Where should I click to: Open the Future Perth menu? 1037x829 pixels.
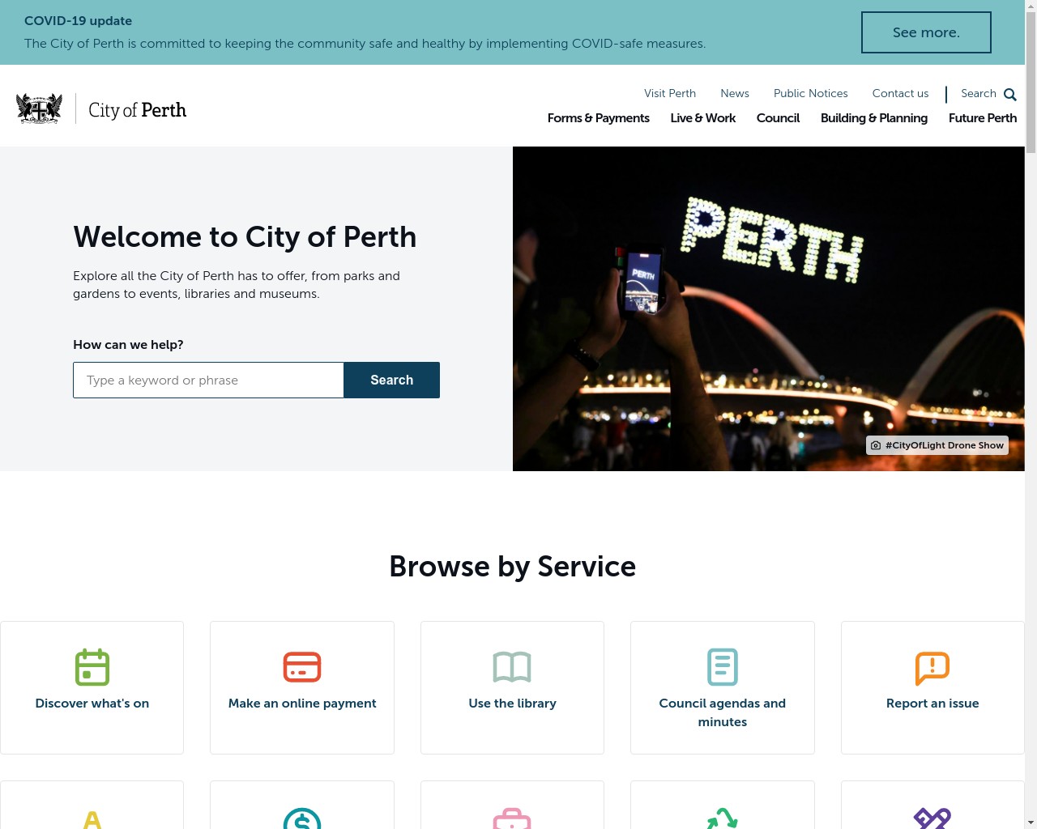(x=983, y=118)
